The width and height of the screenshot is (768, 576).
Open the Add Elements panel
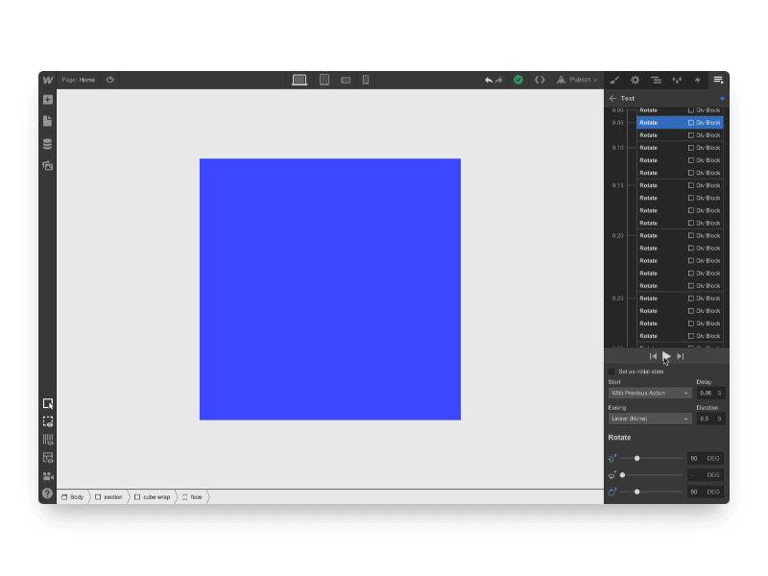coord(46,99)
